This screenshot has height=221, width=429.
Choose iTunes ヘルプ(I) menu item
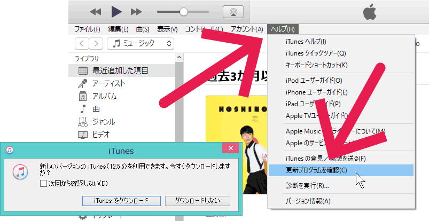tap(341, 42)
